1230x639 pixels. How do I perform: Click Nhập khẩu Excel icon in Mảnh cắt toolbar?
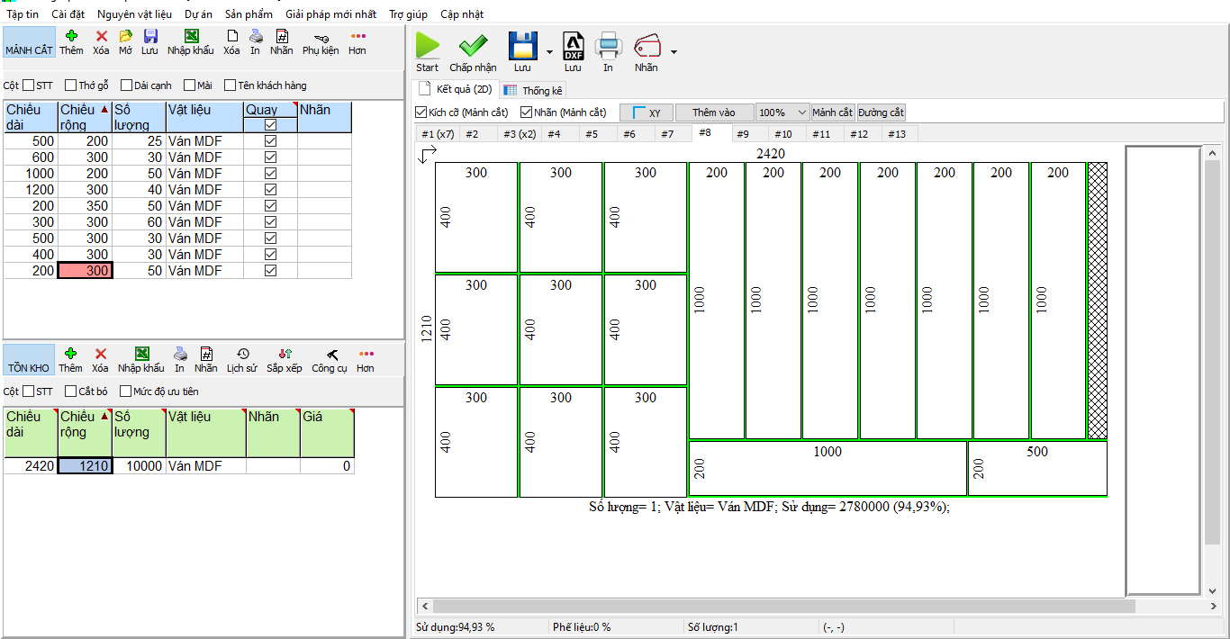(191, 37)
